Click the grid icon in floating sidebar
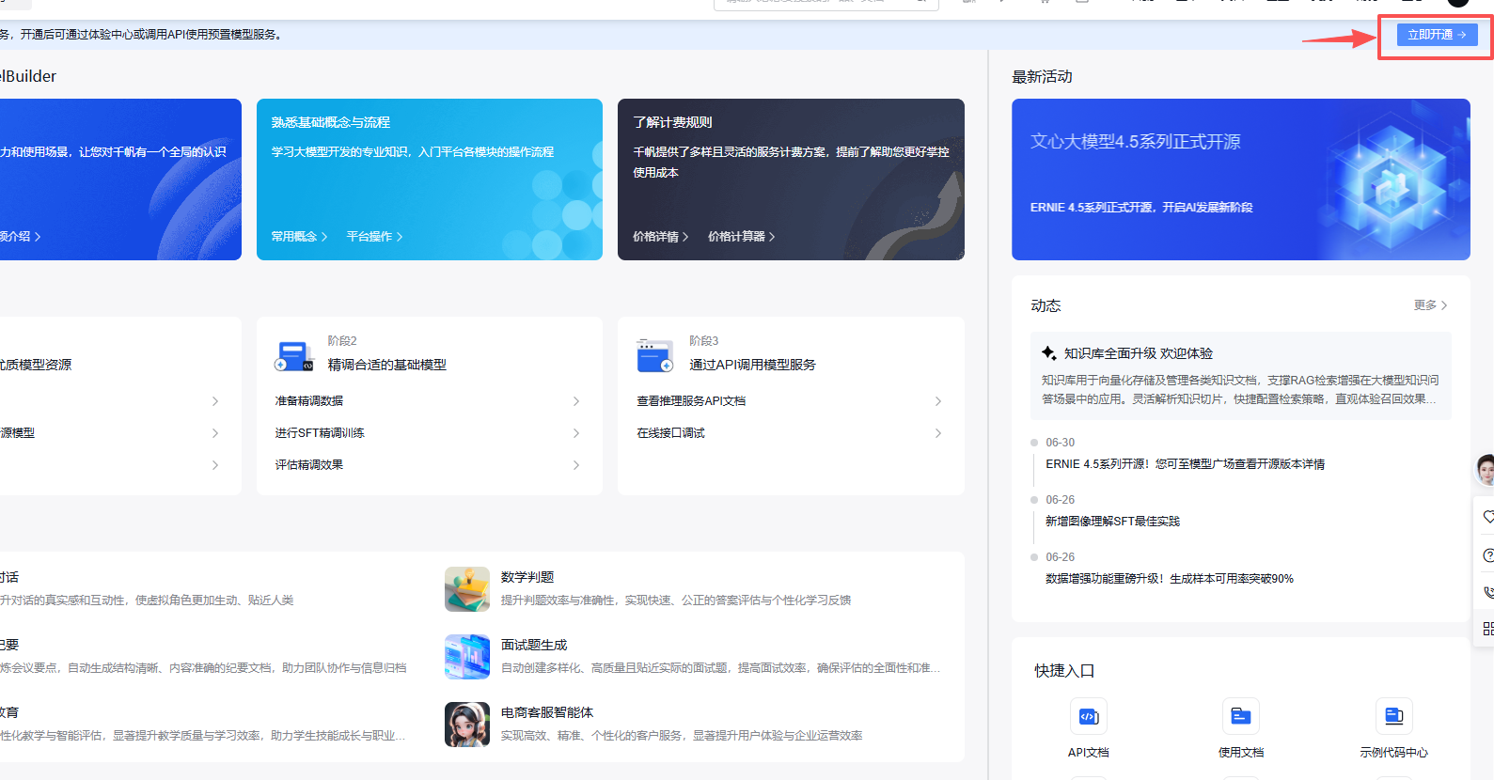 (1487, 629)
